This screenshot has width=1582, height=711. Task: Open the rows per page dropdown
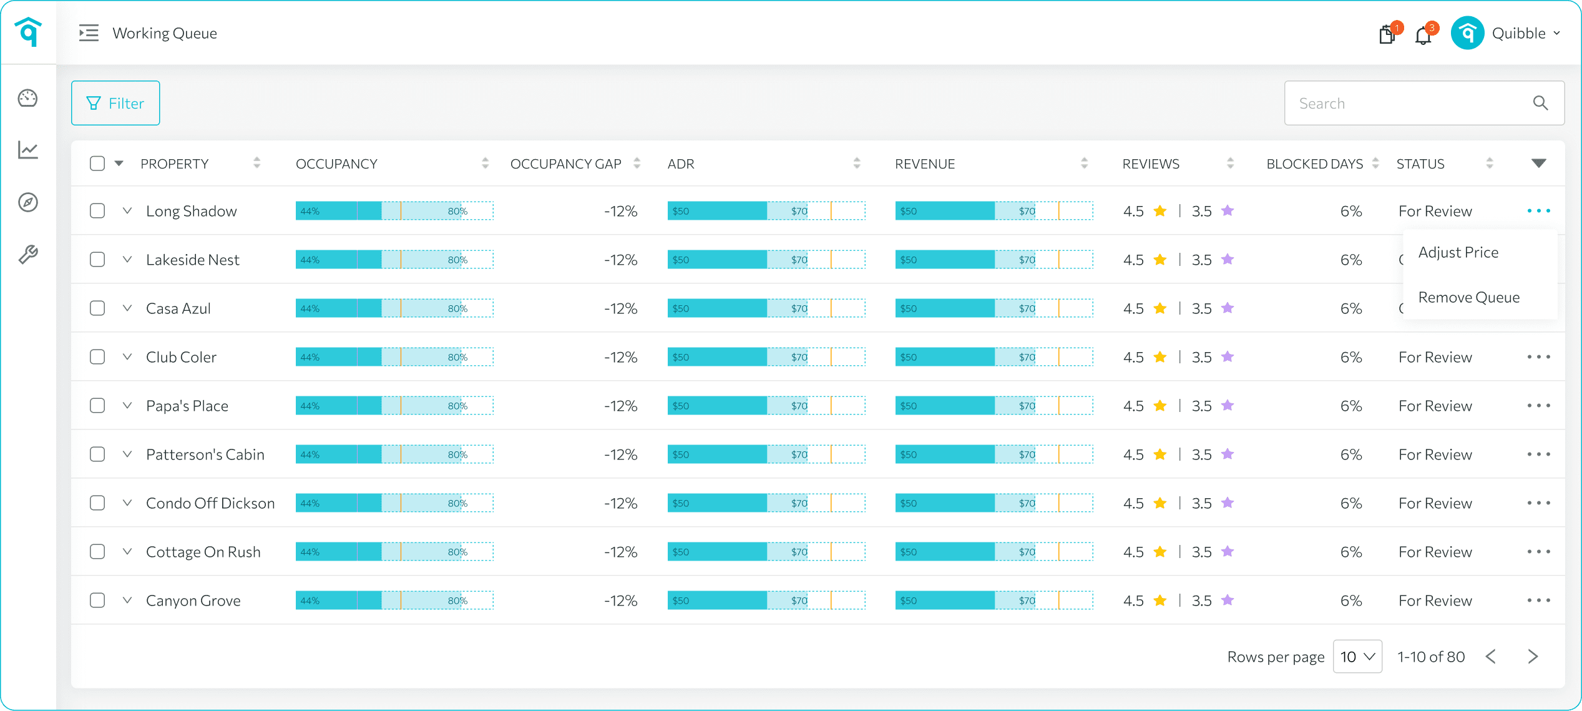1357,657
